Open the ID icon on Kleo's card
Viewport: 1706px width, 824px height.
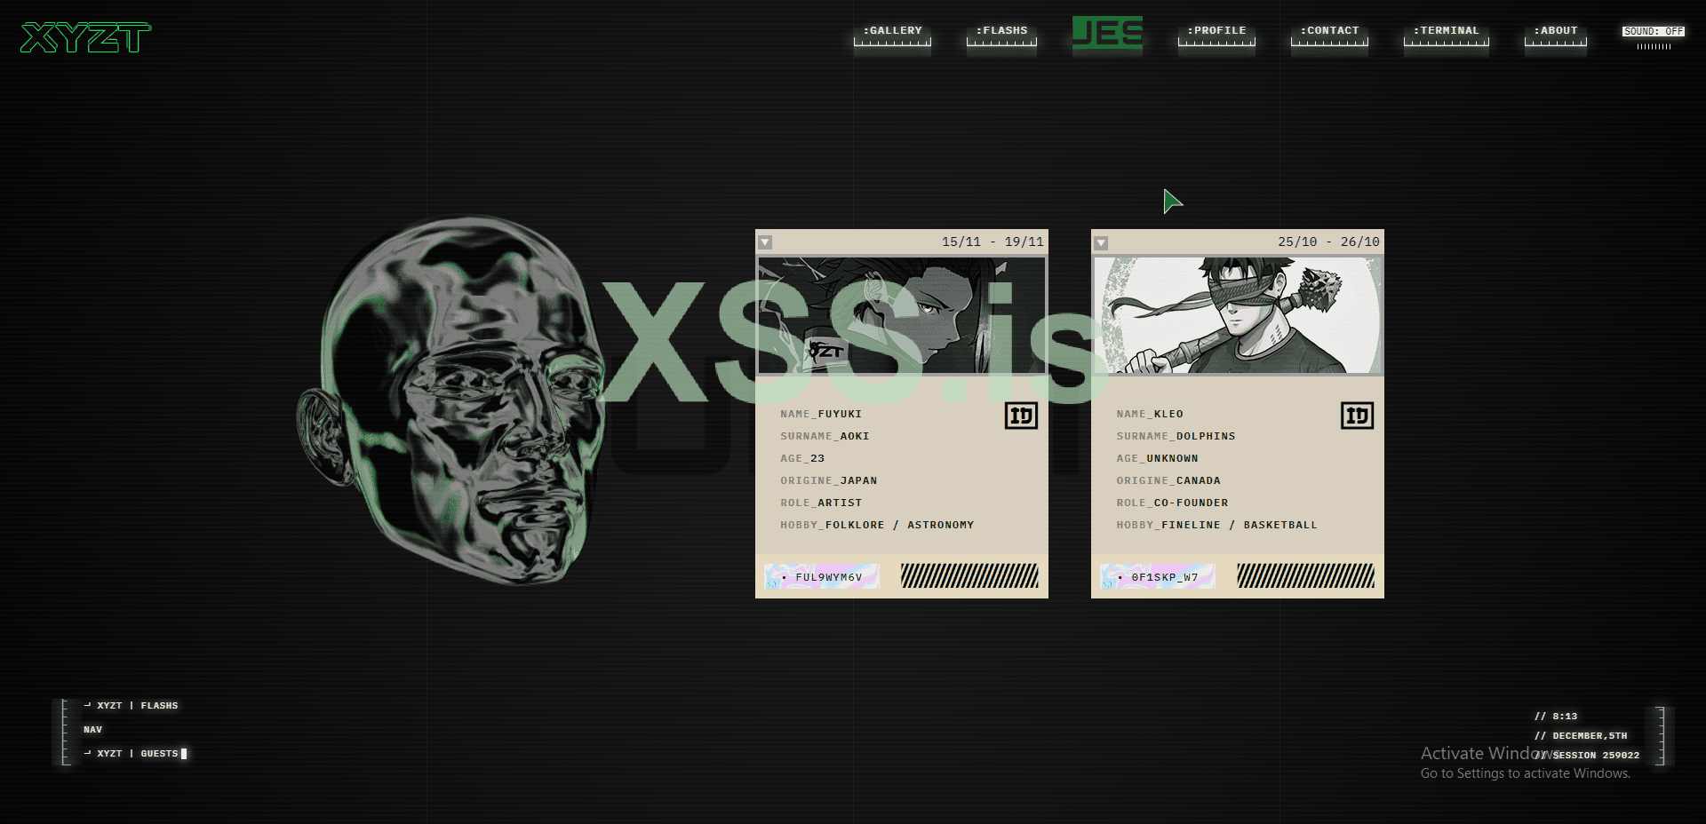(x=1357, y=416)
